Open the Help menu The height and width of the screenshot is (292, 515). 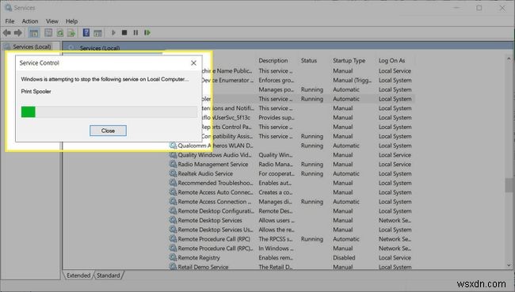(71, 21)
